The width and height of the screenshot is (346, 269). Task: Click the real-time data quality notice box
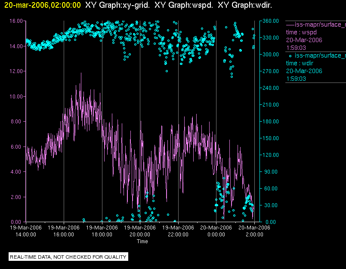tap(68, 257)
